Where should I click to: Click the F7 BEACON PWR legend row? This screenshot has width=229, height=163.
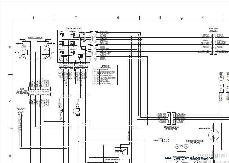(x=105, y=82)
